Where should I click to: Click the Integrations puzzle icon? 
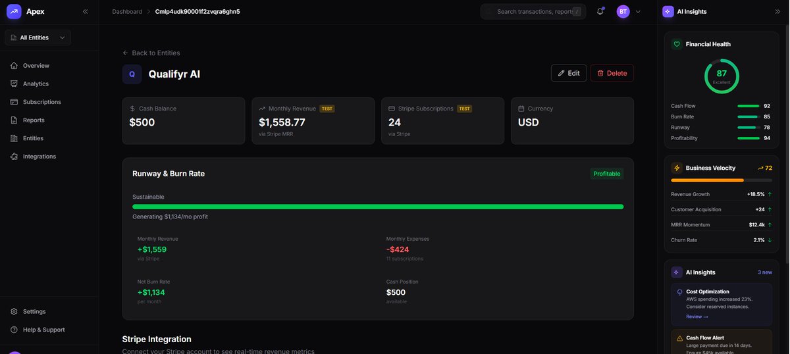(x=14, y=156)
